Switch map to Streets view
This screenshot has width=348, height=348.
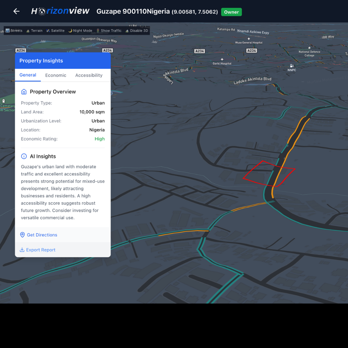[x=14, y=31]
